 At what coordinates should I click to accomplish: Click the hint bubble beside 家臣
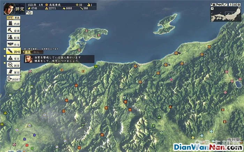pos(5,56)
